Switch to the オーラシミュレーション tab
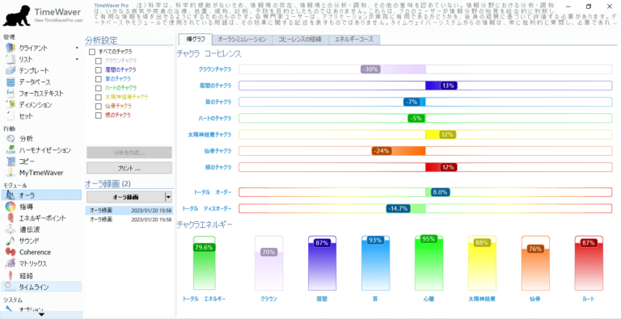This screenshot has height=319, width=621. 242,40
